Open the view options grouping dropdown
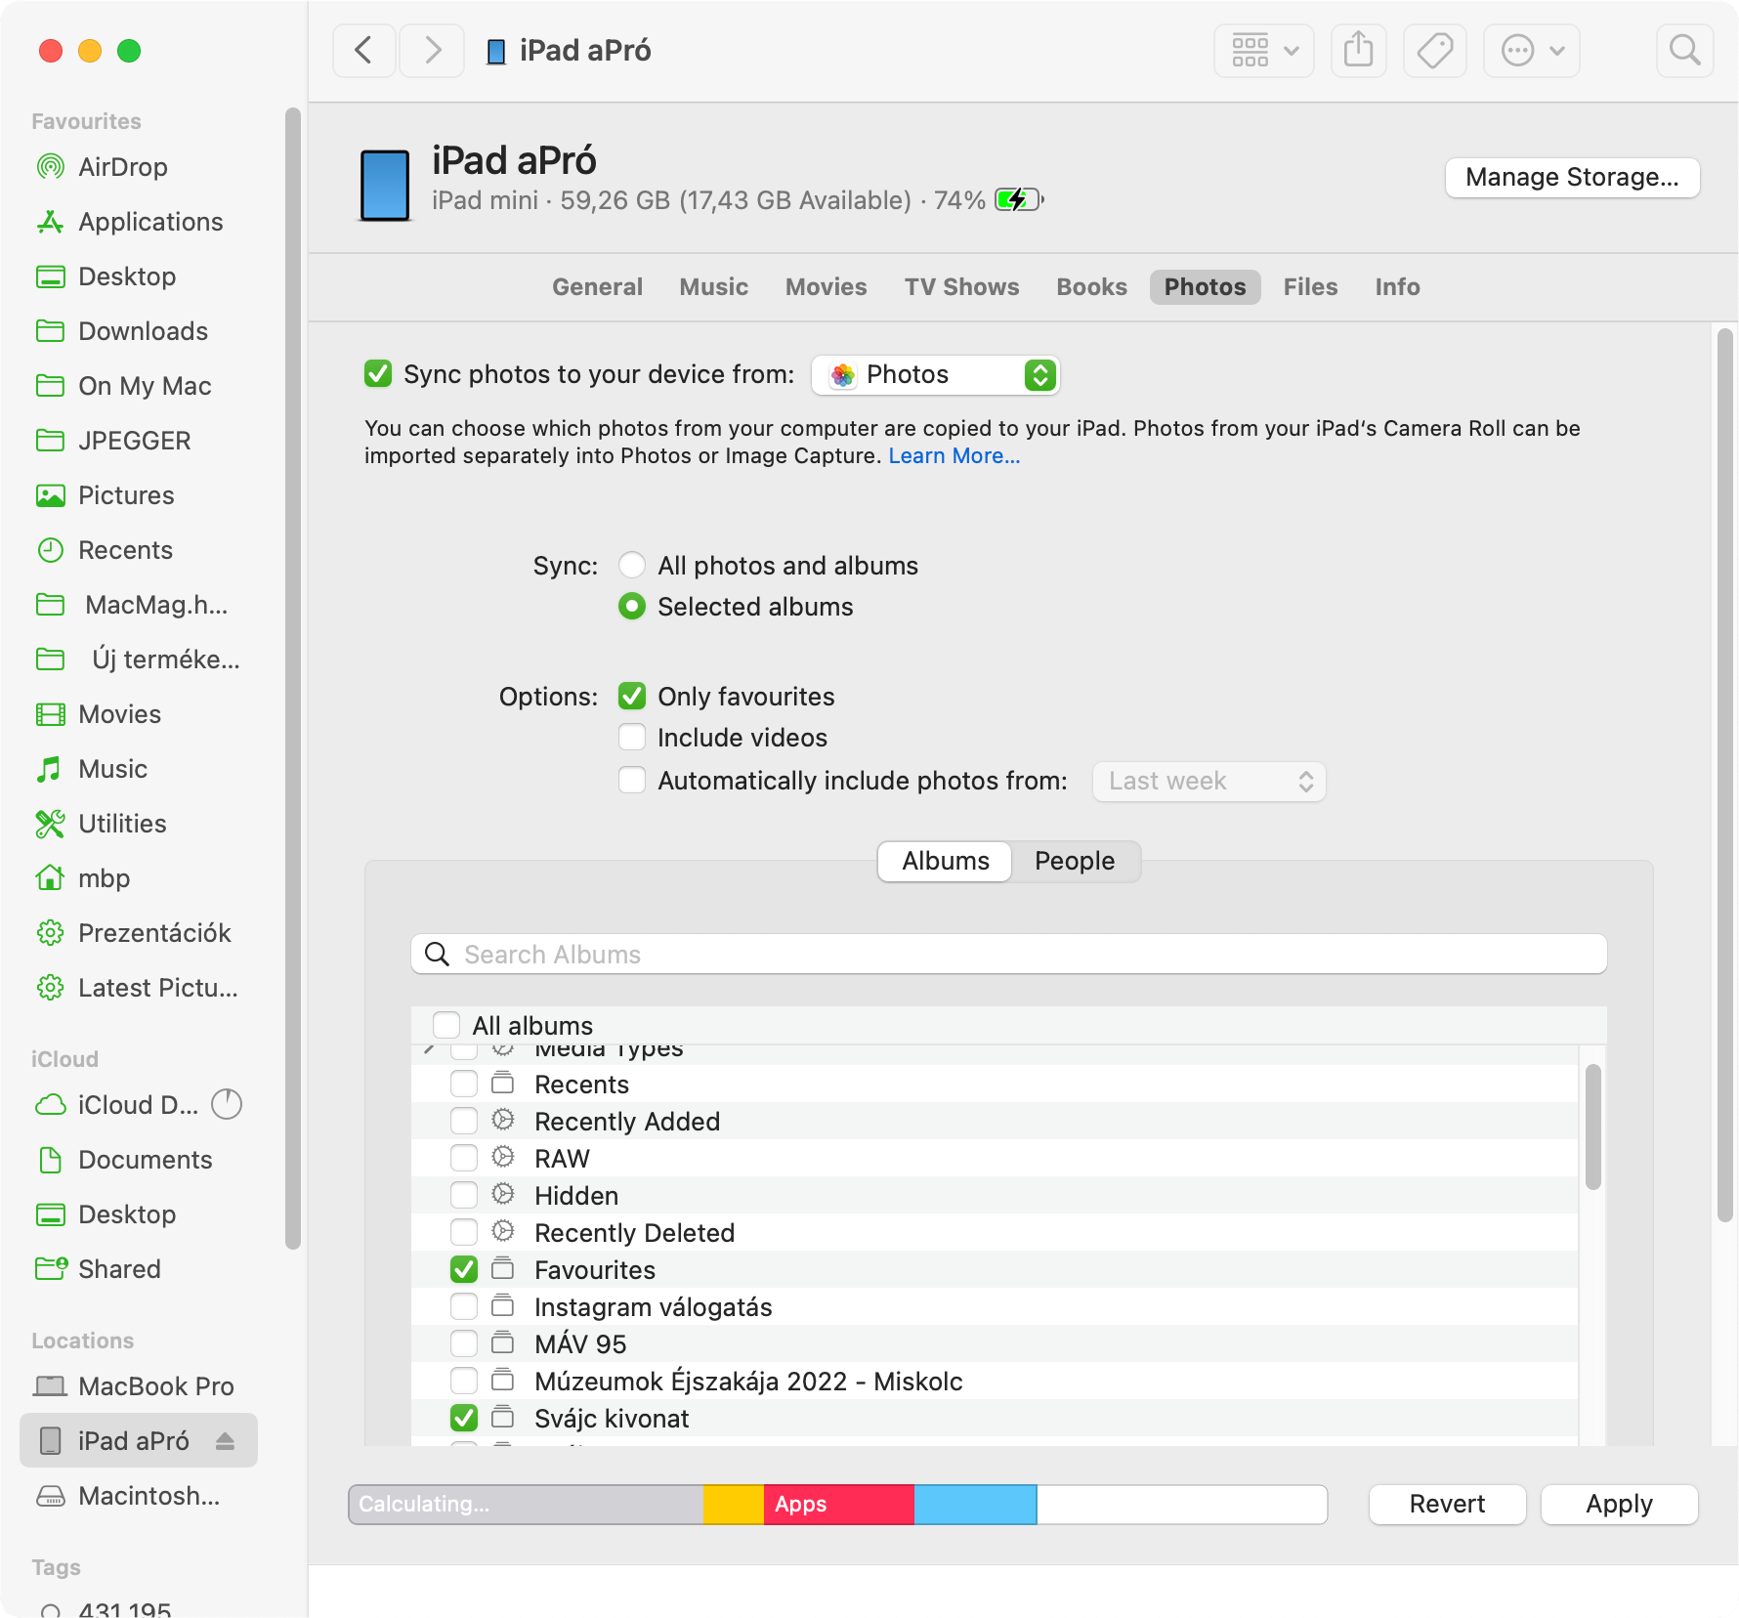The height and width of the screenshot is (1618, 1739). pos(1264,51)
